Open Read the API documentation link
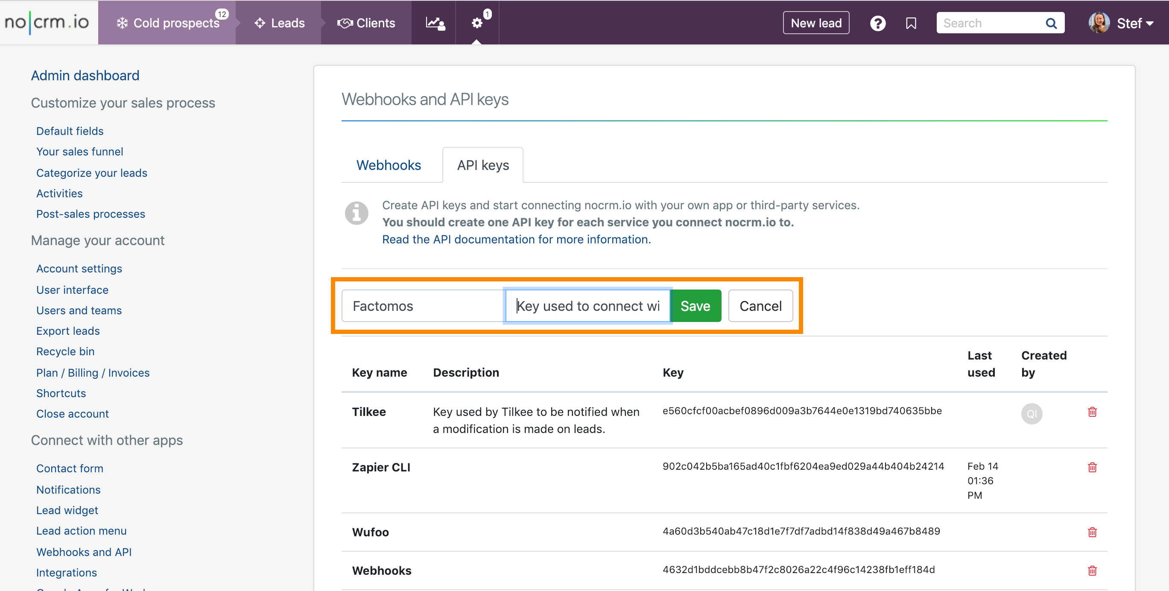 tap(516, 239)
